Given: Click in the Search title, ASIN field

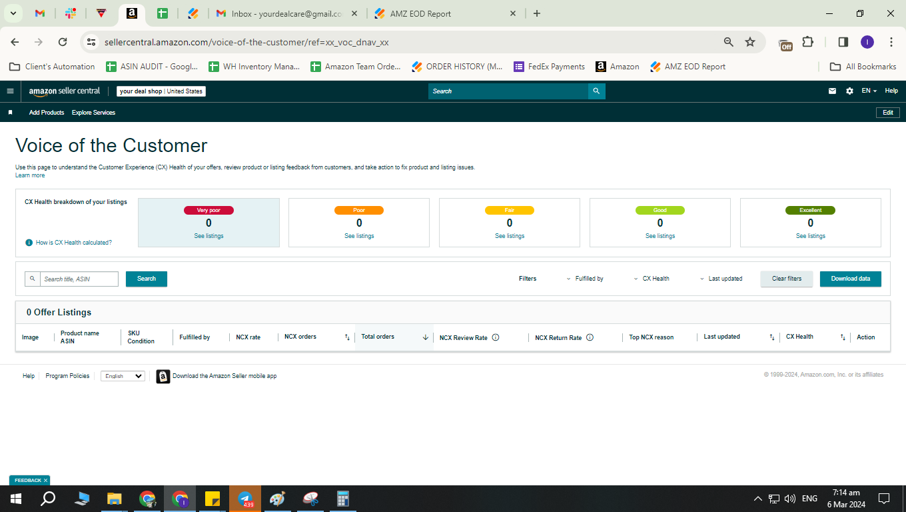Looking at the screenshot, I should click(79, 279).
